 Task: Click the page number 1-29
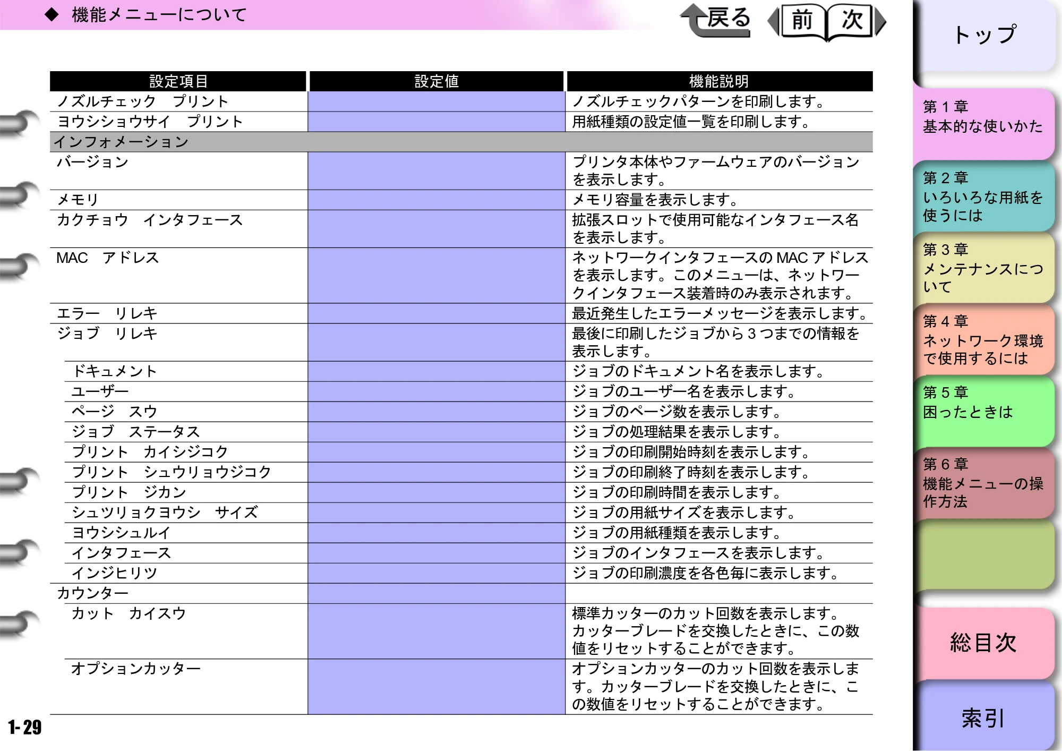click(24, 727)
